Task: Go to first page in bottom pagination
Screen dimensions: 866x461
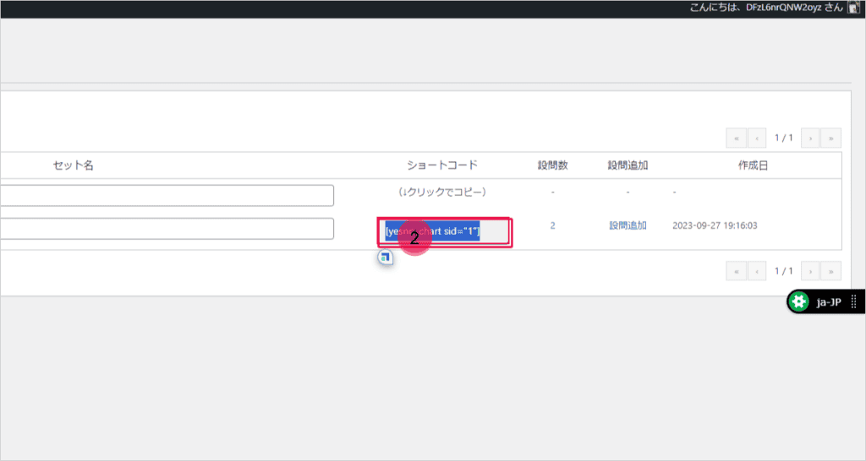Action: tap(737, 271)
